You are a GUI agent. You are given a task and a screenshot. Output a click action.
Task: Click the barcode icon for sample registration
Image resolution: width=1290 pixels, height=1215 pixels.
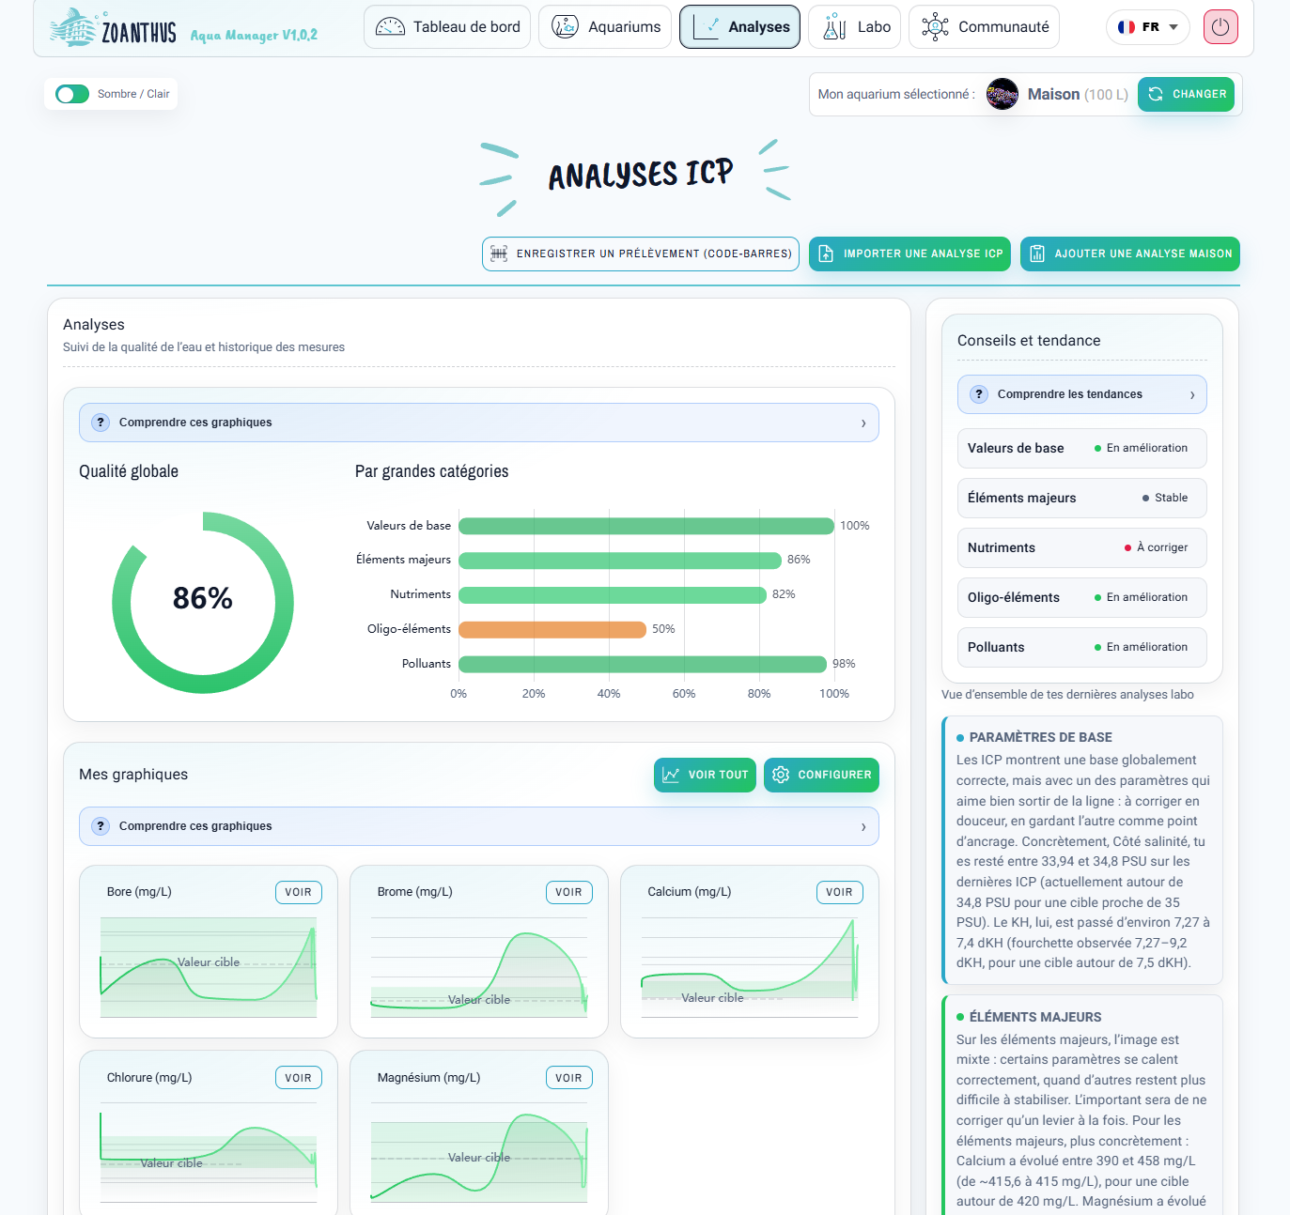pyautogui.click(x=499, y=254)
